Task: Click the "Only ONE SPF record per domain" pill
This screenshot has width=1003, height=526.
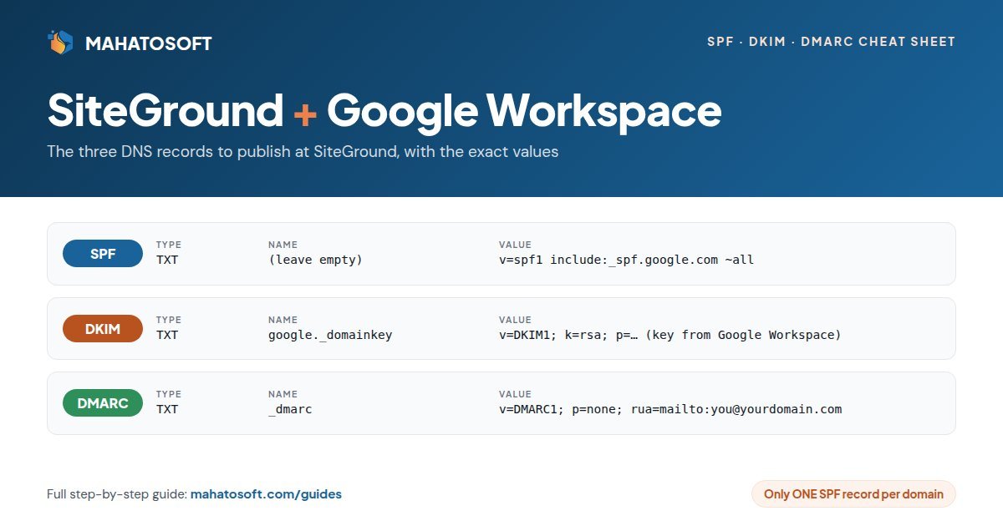Action: tap(853, 494)
